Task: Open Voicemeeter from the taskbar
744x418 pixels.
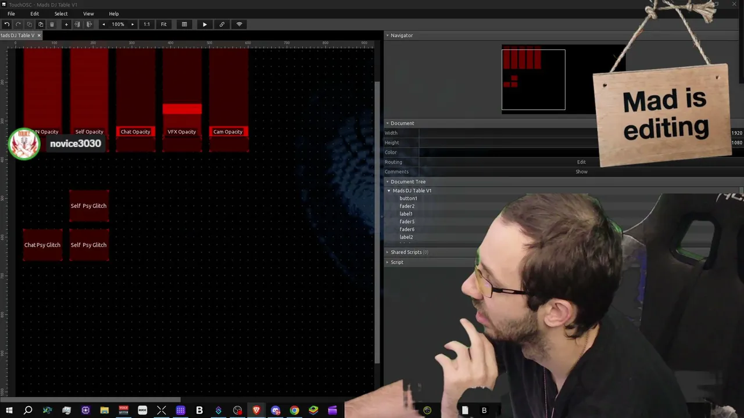Action: pyautogui.click(x=123, y=410)
